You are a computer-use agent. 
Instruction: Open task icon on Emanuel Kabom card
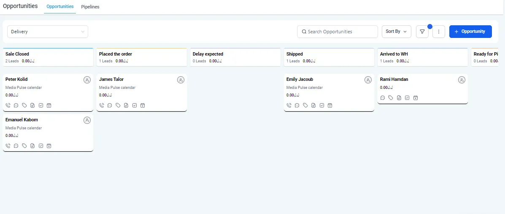tap(41, 146)
